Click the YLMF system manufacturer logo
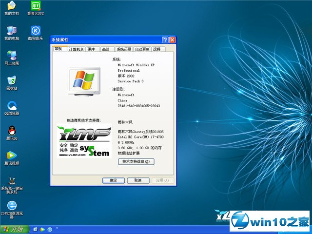 [x=84, y=141]
